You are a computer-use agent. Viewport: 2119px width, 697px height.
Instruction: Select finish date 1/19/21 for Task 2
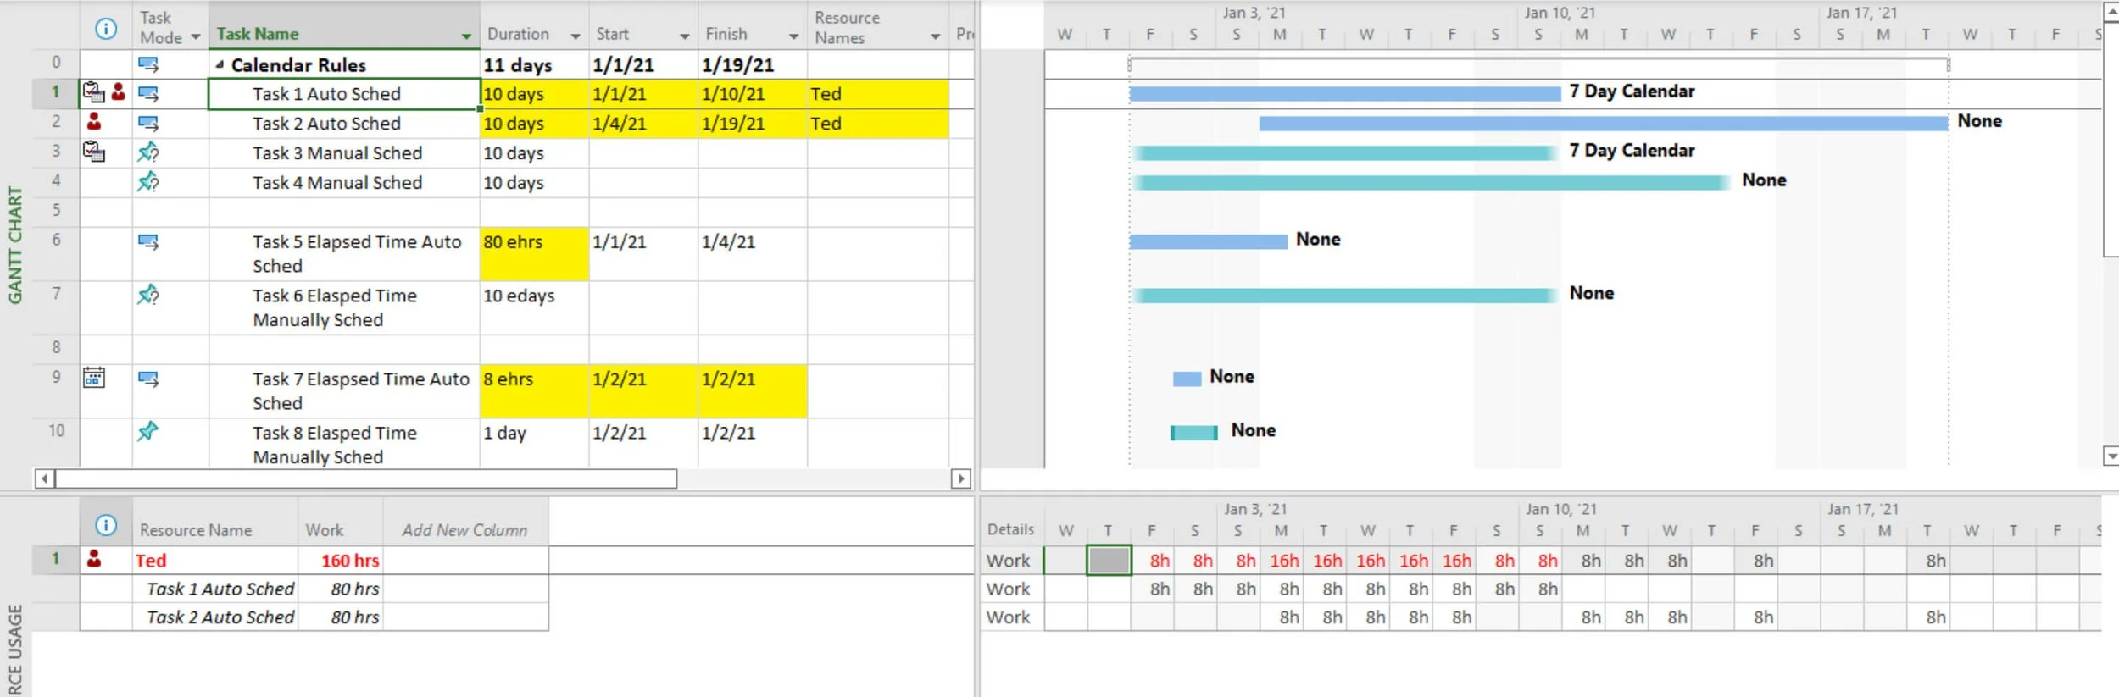[x=753, y=124]
